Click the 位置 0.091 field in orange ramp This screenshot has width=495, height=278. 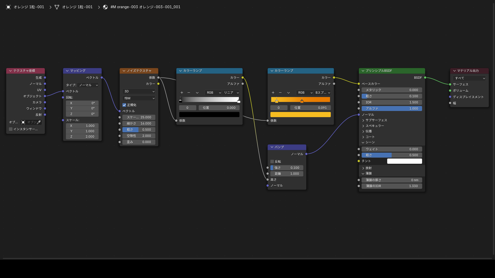pos(311,108)
